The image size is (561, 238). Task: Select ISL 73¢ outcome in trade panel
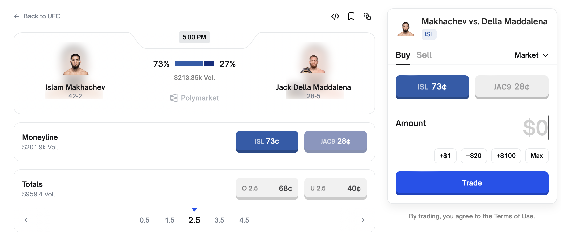pyautogui.click(x=432, y=87)
